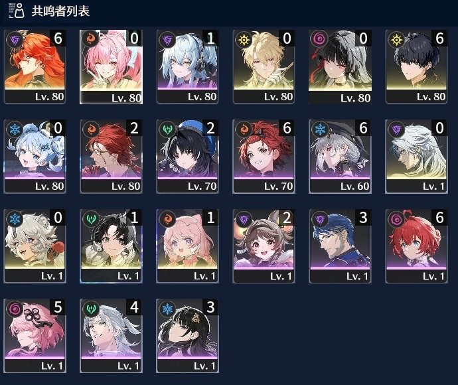Click the purple electro icon on Lv. 60's neighbor white-haired card
Image resolution: width=458 pixels, height=385 pixels.
[396, 129]
